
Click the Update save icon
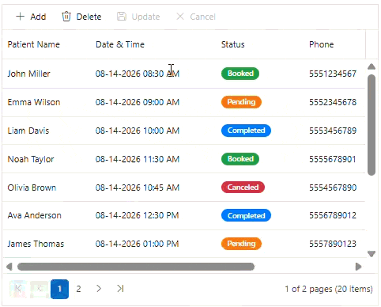(122, 17)
